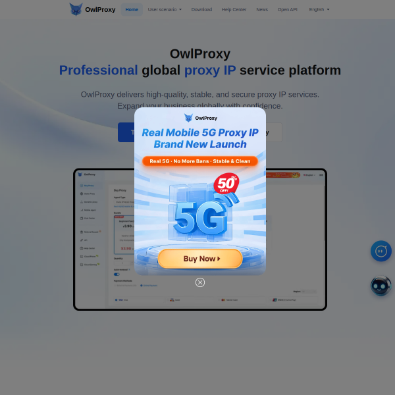This screenshot has width=395, height=395.
Task: Click the Buy Now button
Action: tap(200, 259)
